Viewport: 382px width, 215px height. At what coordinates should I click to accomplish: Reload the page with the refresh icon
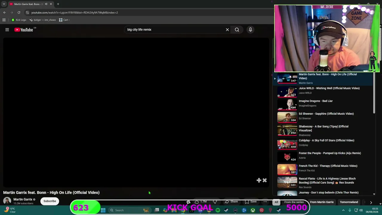tap(19, 13)
